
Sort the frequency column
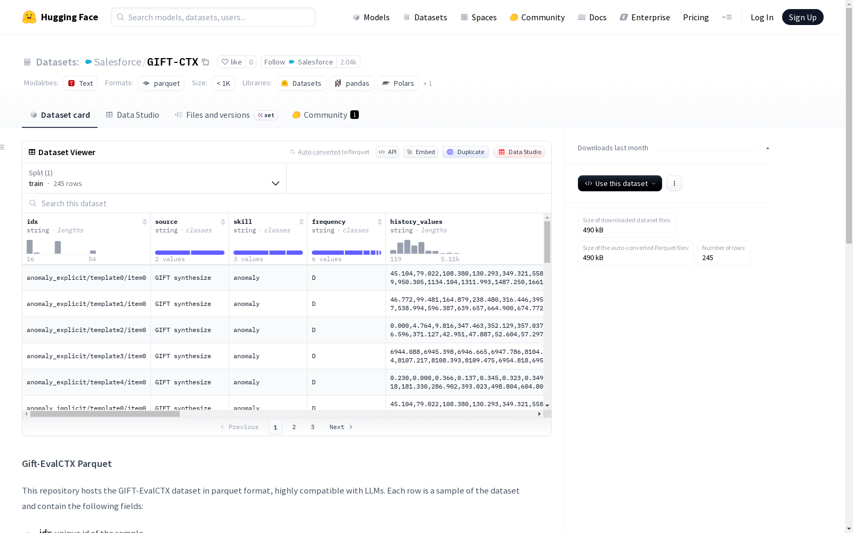click(x=380, y=222)
